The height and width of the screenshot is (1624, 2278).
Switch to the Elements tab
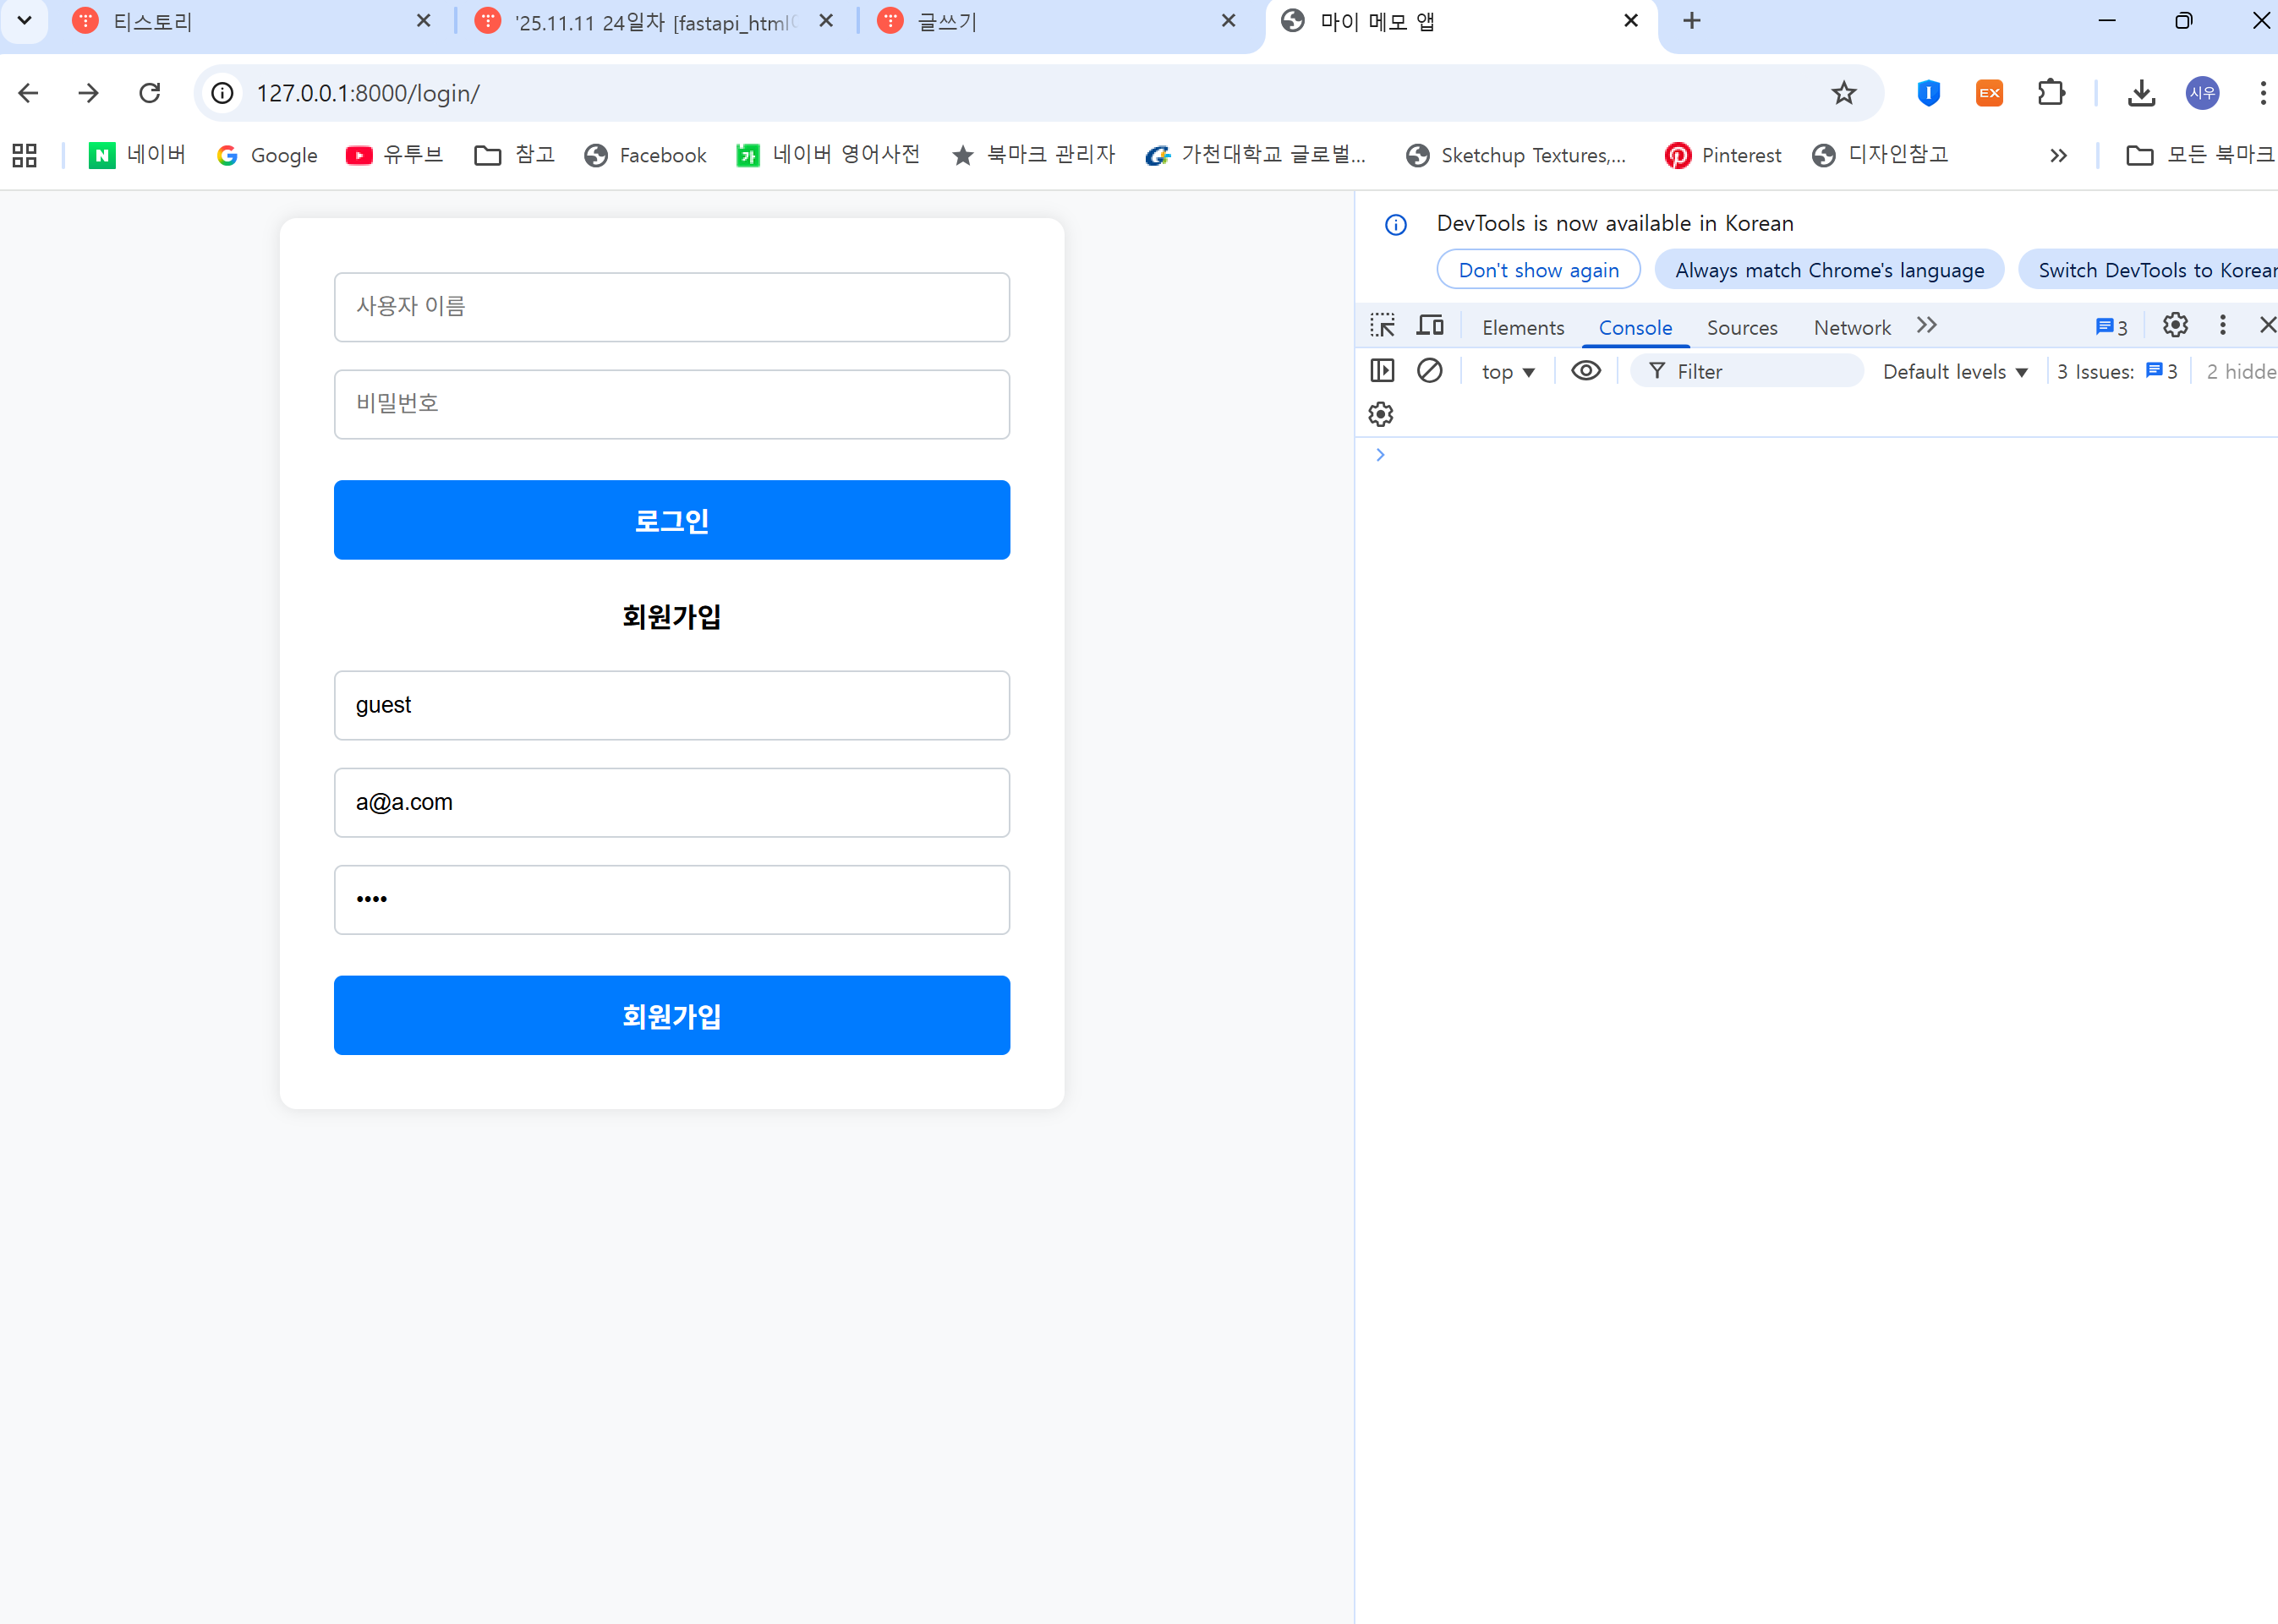click(1522, 328)
